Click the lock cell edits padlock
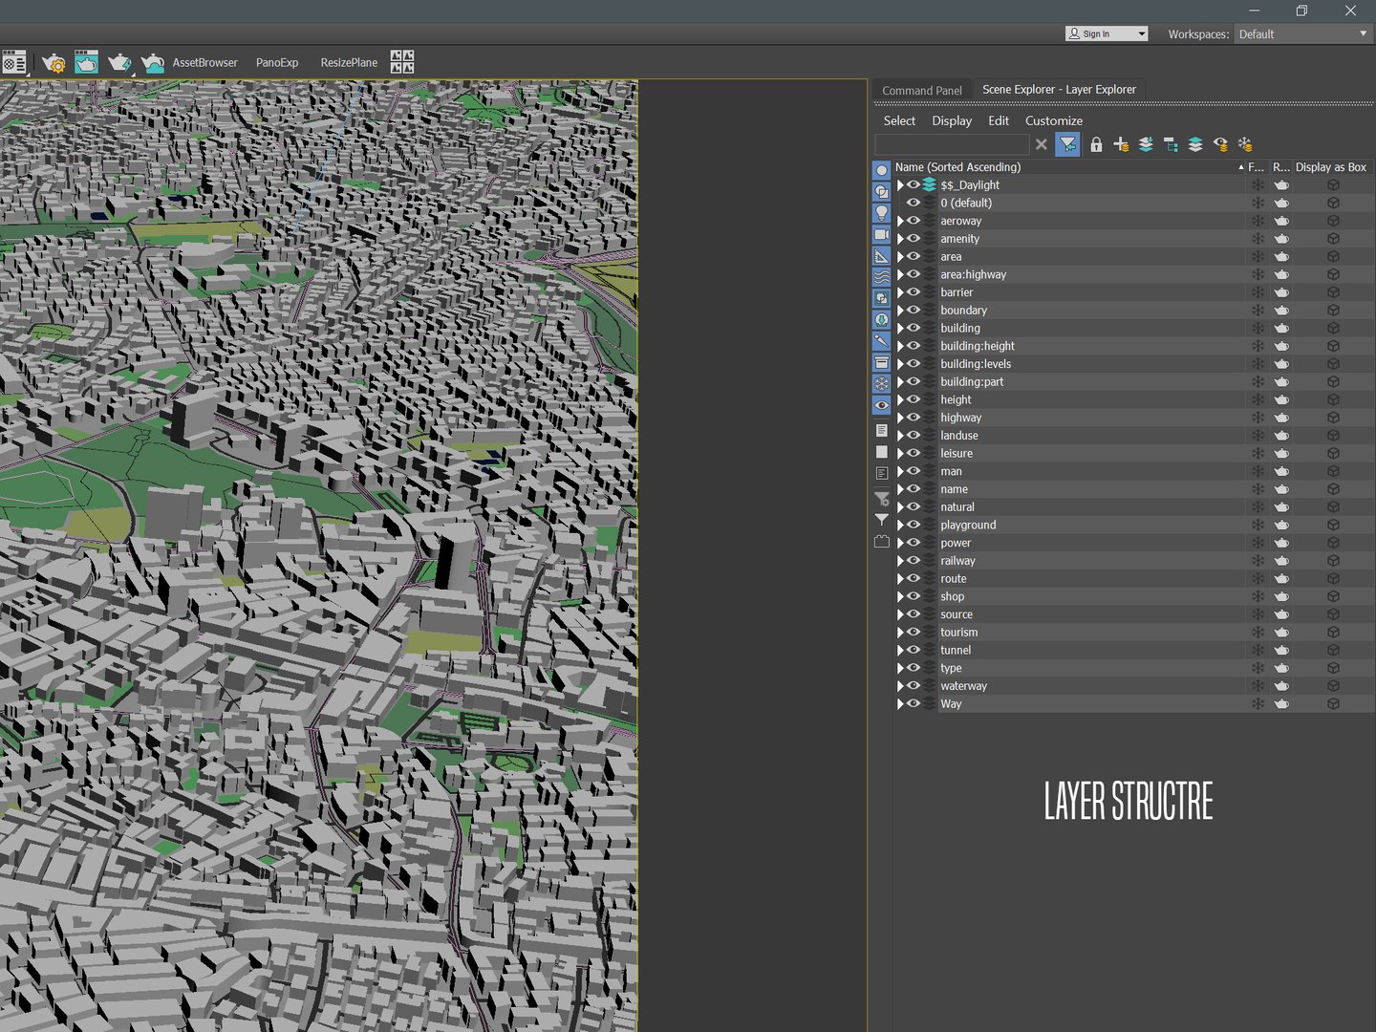 [1096, 144]
